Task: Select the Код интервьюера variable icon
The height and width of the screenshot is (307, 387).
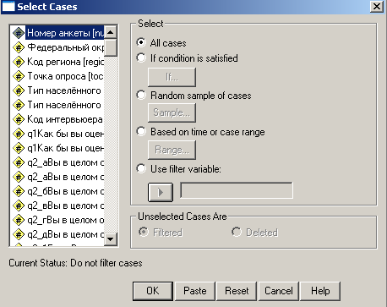Action: coord(19,119)
